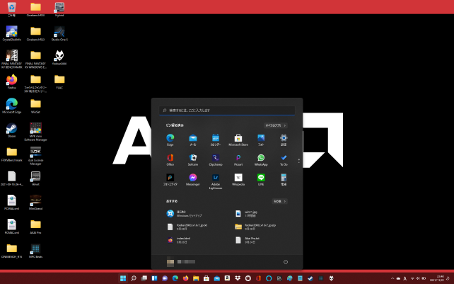Open taskbar clock and date
This screenshot has width=454, height=284.
tap(436, 278)
